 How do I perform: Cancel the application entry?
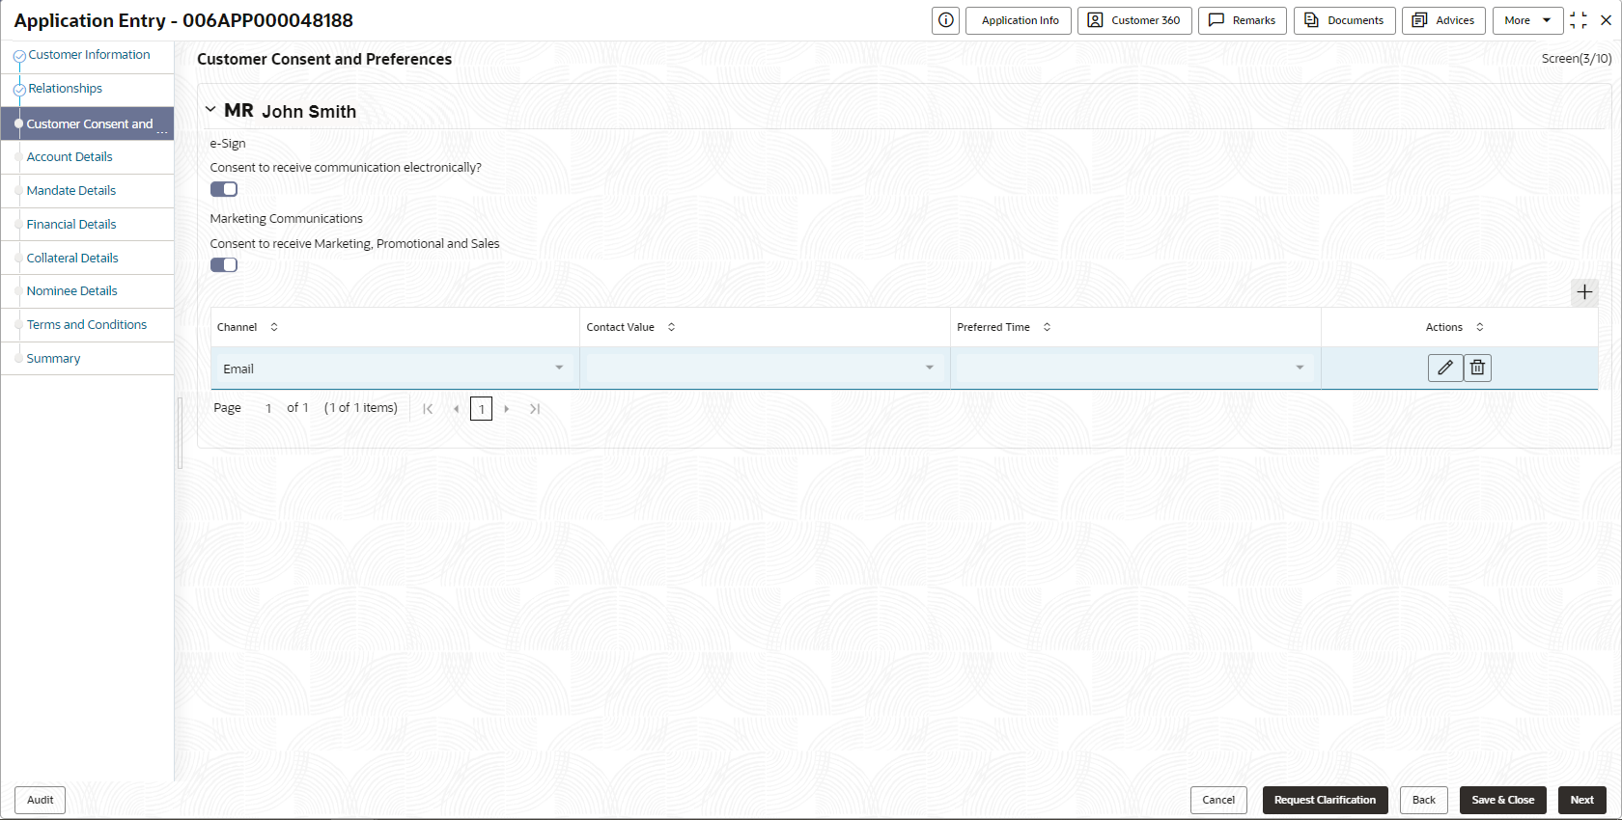[x=1218, y=800]
